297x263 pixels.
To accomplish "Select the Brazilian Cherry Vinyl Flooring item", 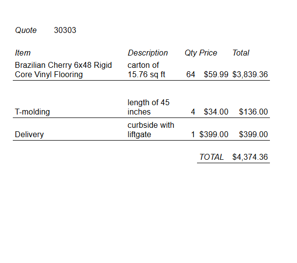I will click(x=63, y=70).
